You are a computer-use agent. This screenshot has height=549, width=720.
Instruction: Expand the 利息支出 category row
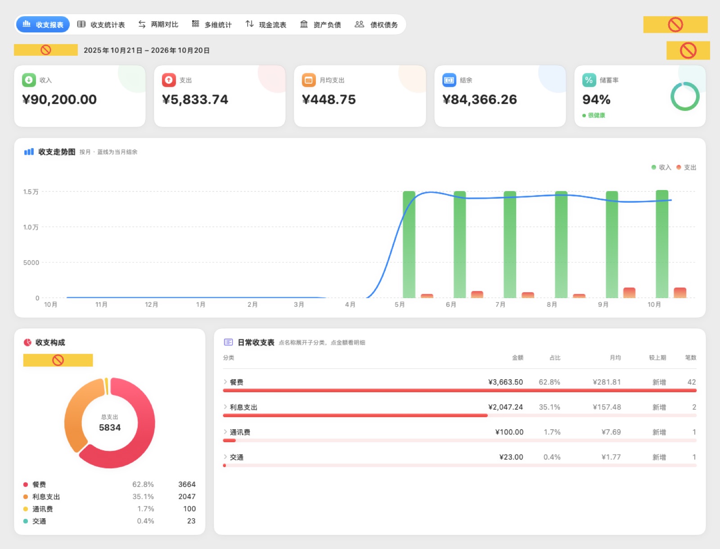tap(240, 407)
